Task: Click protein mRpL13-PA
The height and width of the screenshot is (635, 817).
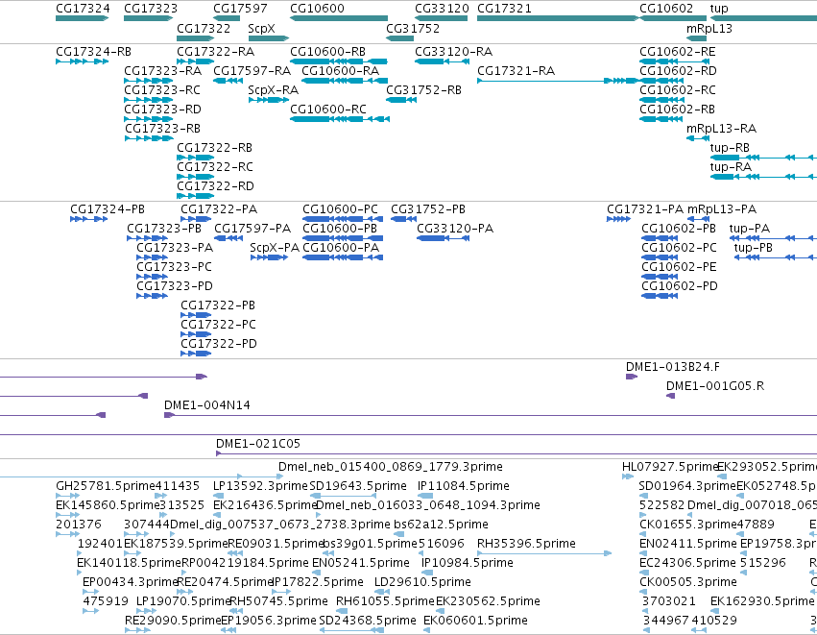Action: click(722, 209)
